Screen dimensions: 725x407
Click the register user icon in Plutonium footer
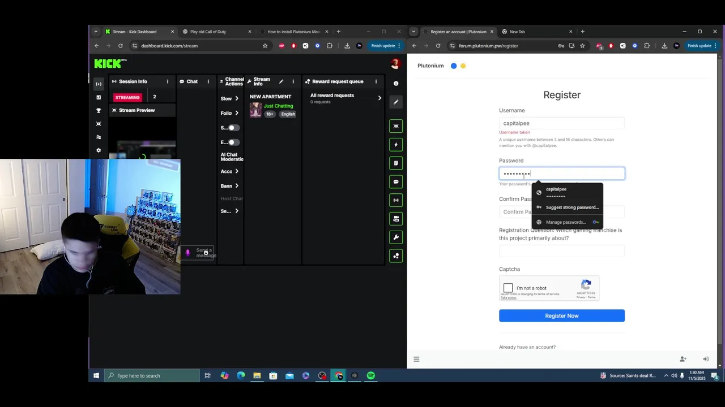point(683,359)
